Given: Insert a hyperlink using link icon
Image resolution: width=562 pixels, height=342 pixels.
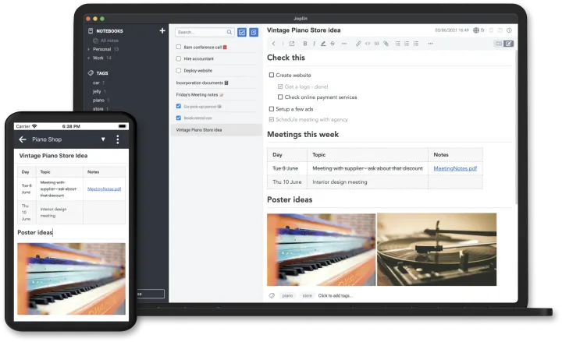Looking at the screenshot, I should (x=358, y=44).
